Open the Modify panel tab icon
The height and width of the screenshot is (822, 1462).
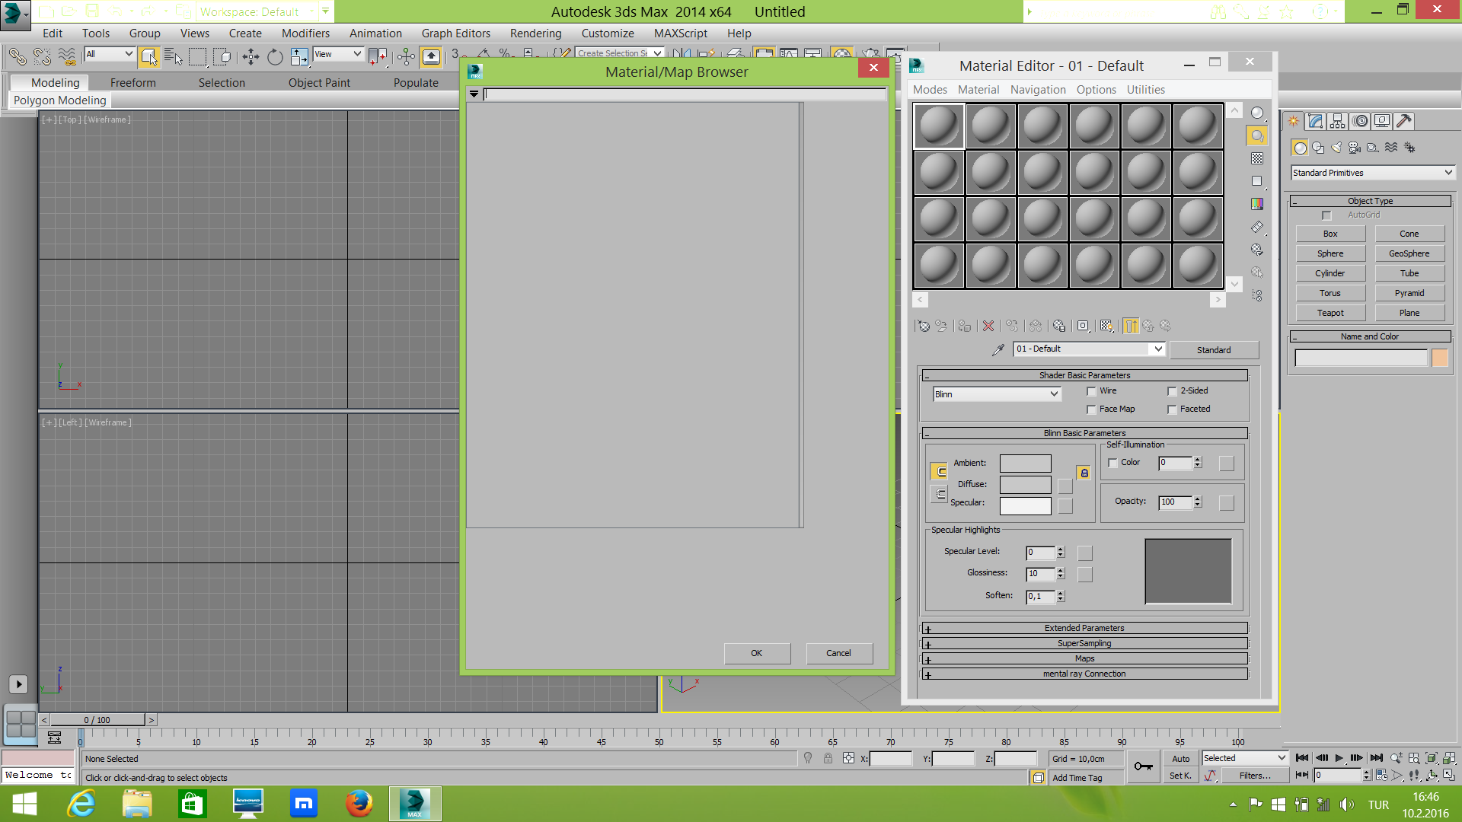(x=1315, y=121)
